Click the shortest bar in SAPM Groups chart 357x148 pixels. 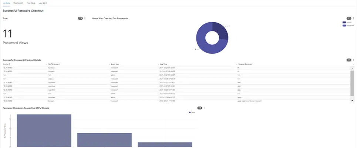pyautogui.click(x=165, y=145)
